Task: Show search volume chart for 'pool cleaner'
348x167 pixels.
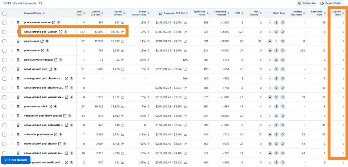Action: coord(122,41)
